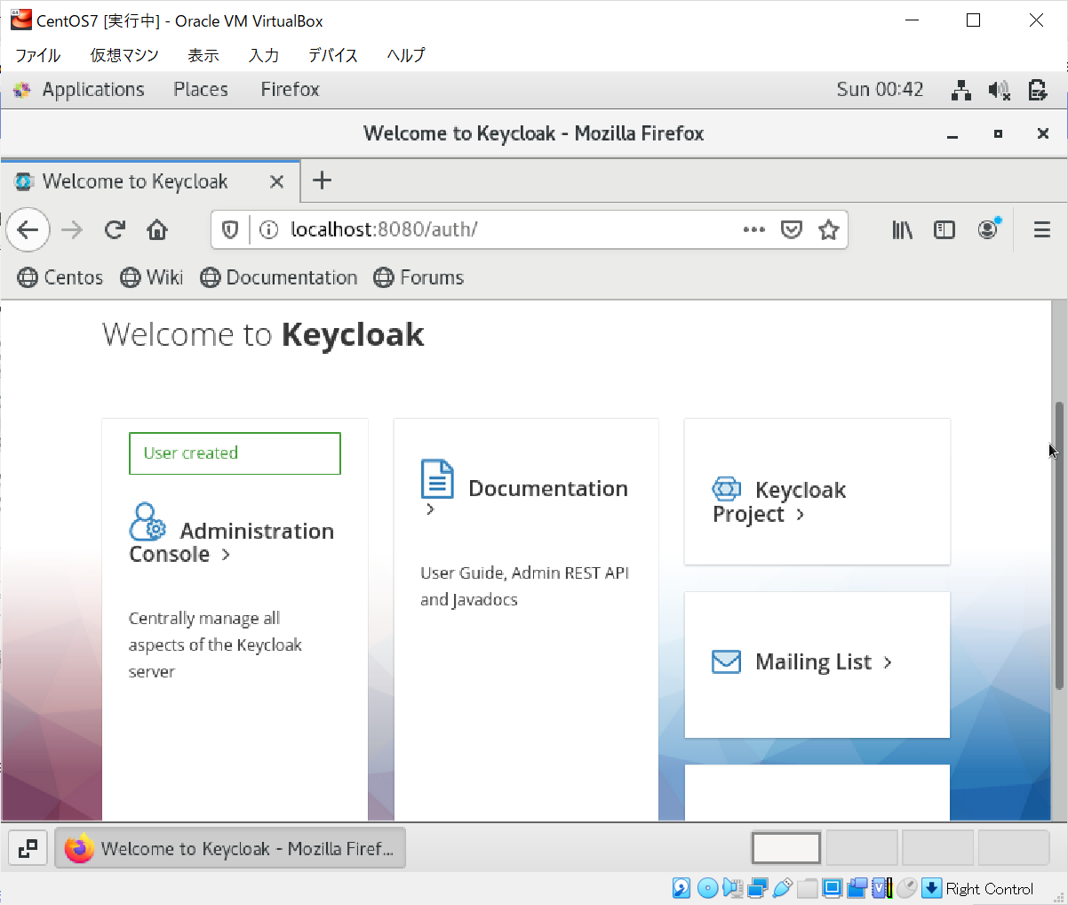The width and height of the screenshot is (1068, 905).
Task: Open the Documentation card heading
Action: point(547,488)
